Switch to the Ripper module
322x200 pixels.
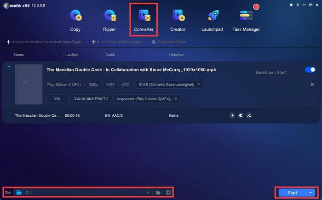click(109, 20)
